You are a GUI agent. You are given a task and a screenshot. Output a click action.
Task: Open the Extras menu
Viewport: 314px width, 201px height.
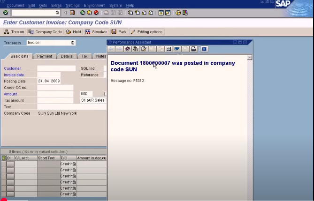pyautogui.click(x=56, y=6)
